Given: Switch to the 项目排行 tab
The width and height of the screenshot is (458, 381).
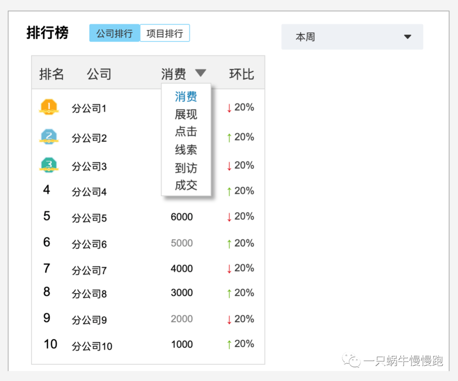Looking at the screenshot, I should click(165, 33).
